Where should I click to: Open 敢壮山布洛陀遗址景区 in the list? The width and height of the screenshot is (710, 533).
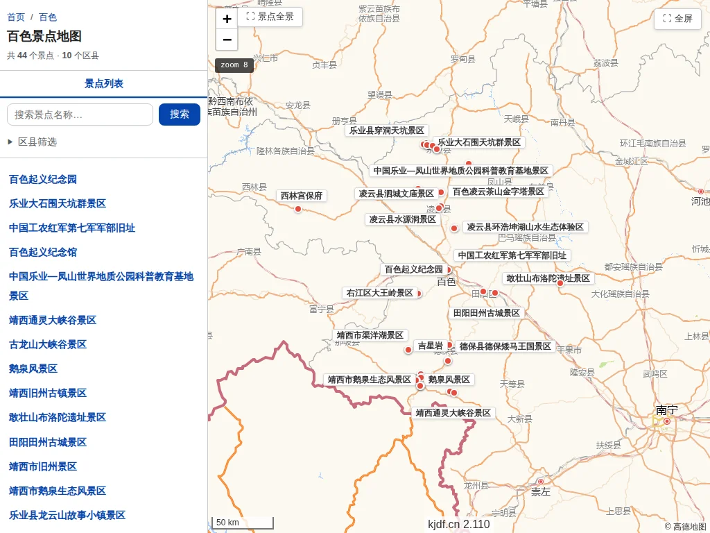pos(58,417)
